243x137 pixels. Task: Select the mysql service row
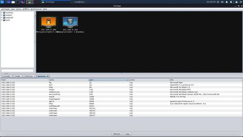point(121,97)
